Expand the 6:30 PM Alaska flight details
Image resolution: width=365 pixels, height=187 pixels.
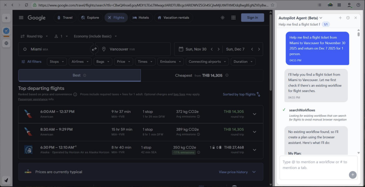[254, 150]
